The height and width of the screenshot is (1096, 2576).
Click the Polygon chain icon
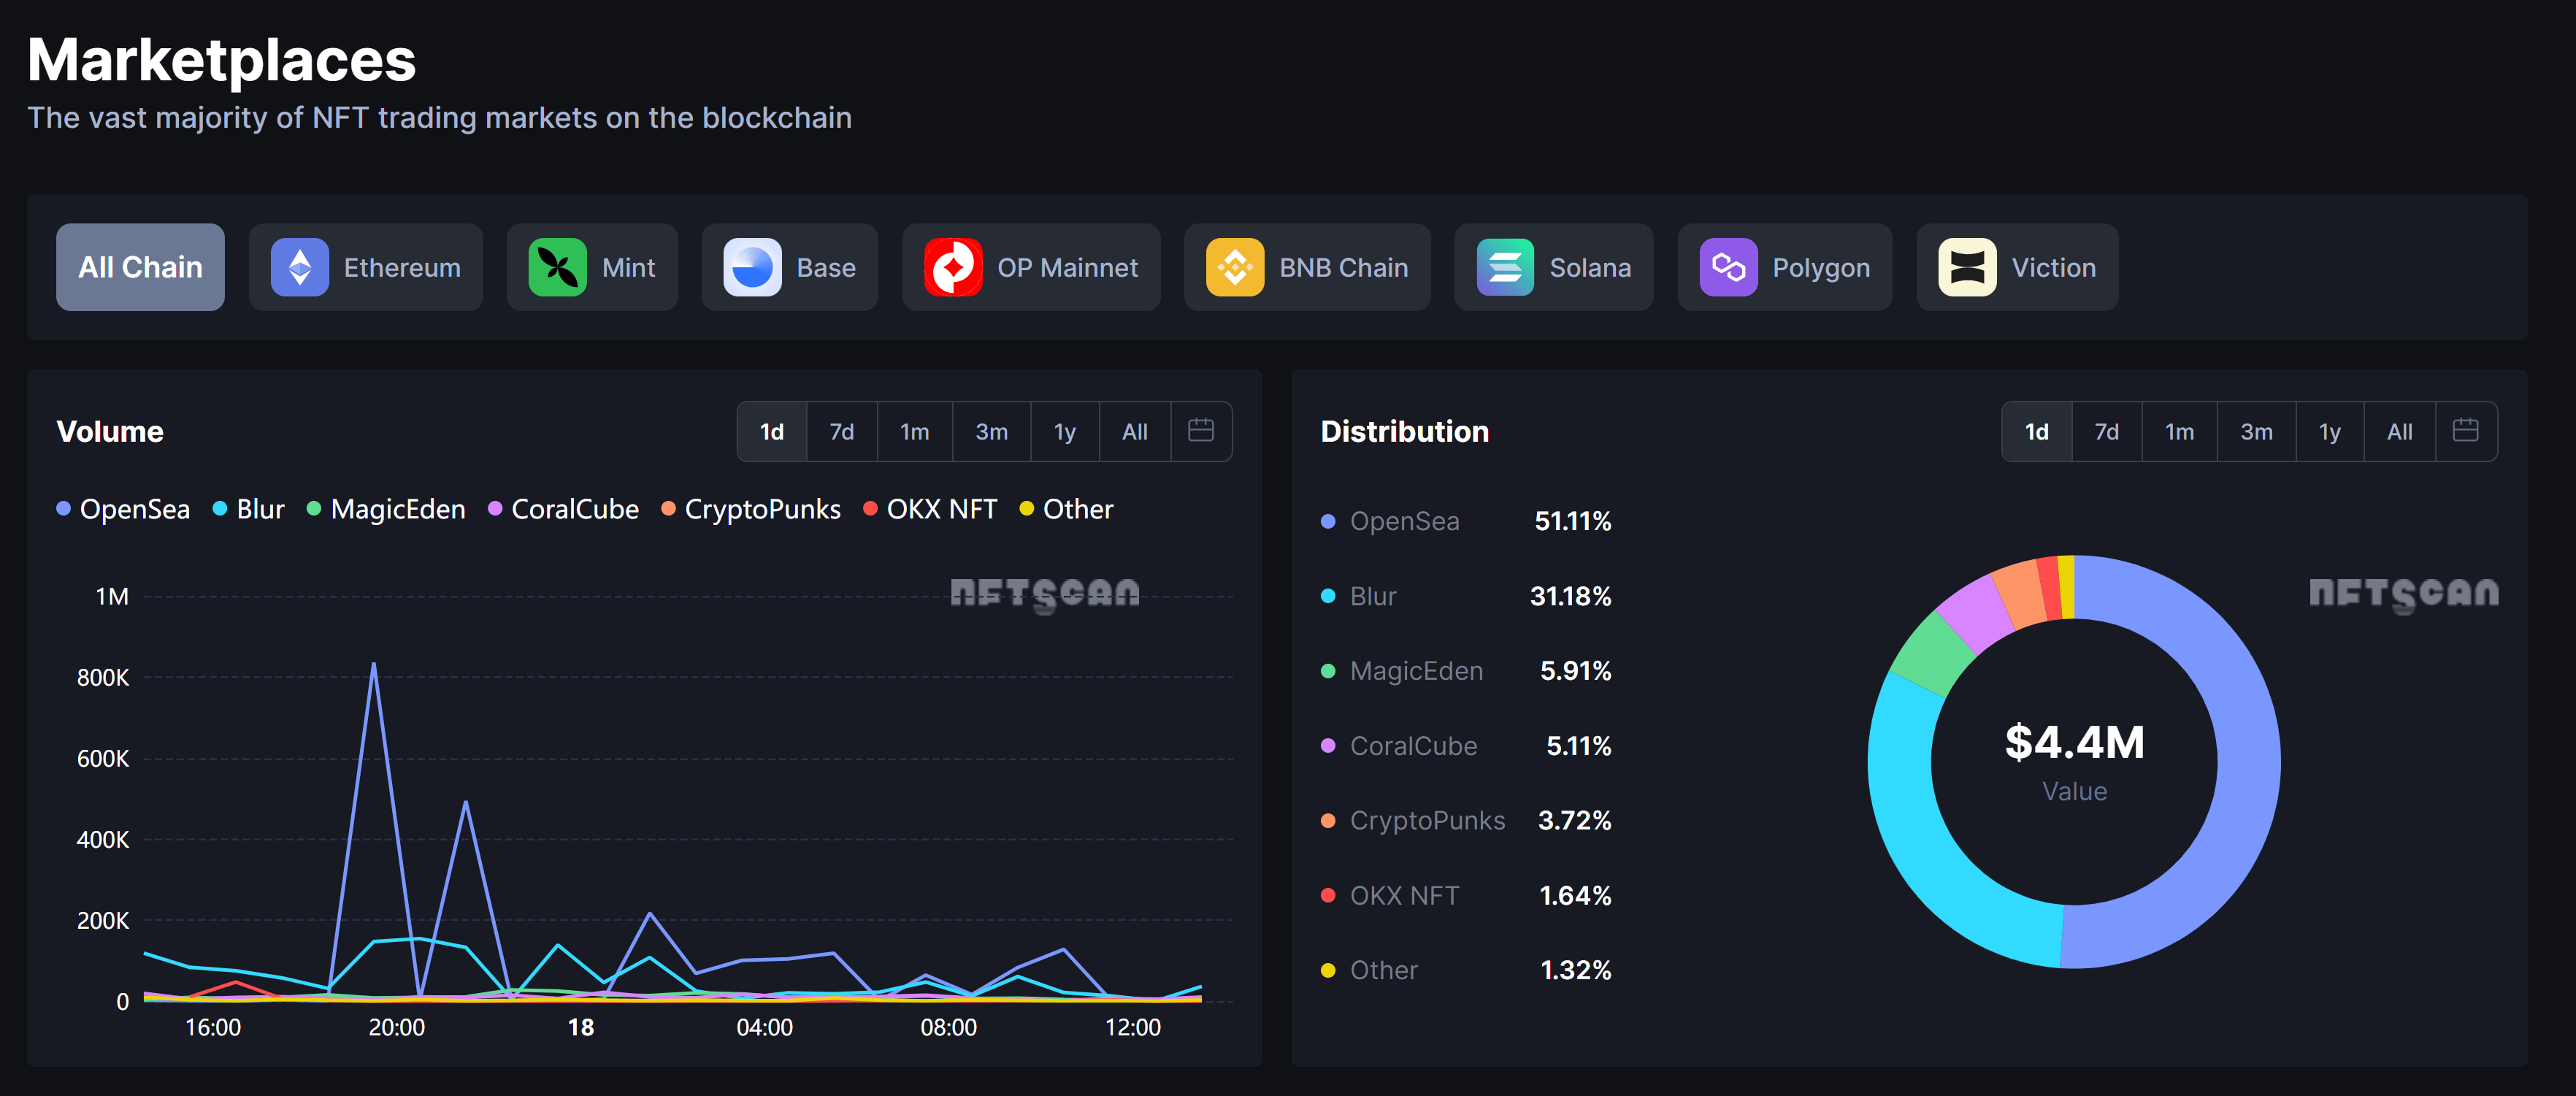(1729, 267)
